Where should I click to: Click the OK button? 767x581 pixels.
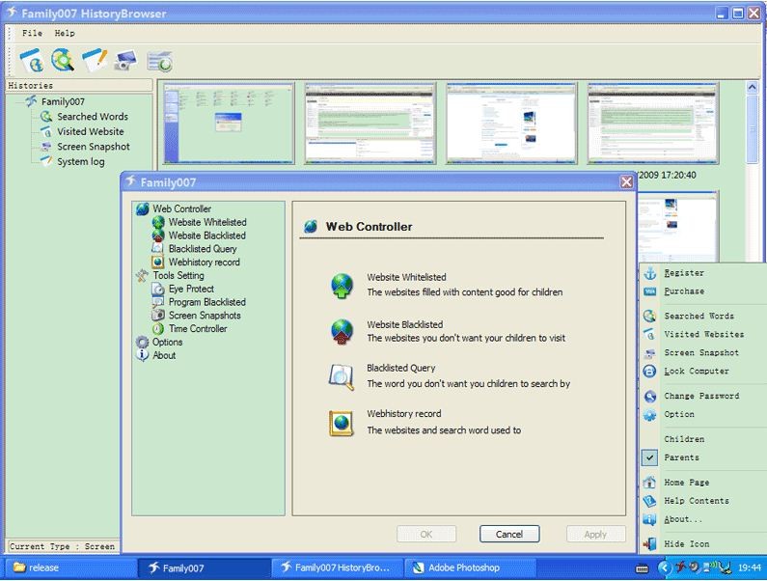426,534
